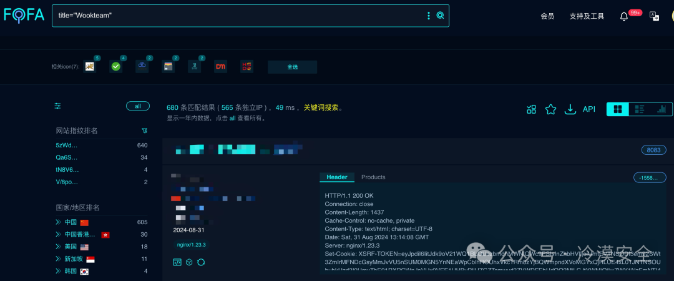Filter by fingerprint Qa6S…
This screenshot has width=674, height=281.
pyautogui.click(x=67, y=157)
